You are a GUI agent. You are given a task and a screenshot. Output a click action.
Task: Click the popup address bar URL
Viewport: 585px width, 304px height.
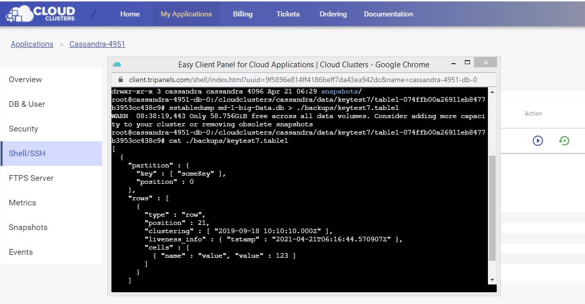pos(303,80)
